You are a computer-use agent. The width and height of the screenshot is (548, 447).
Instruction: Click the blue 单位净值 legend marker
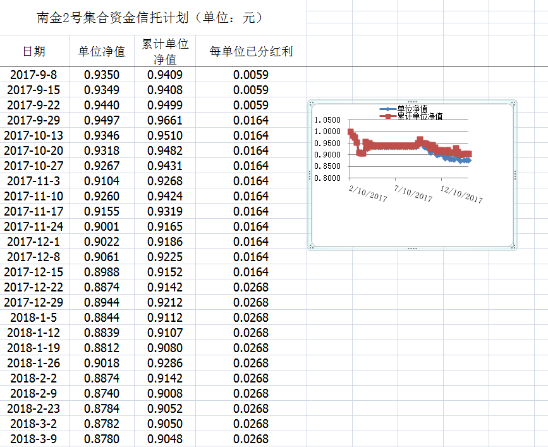coord(387,109)
